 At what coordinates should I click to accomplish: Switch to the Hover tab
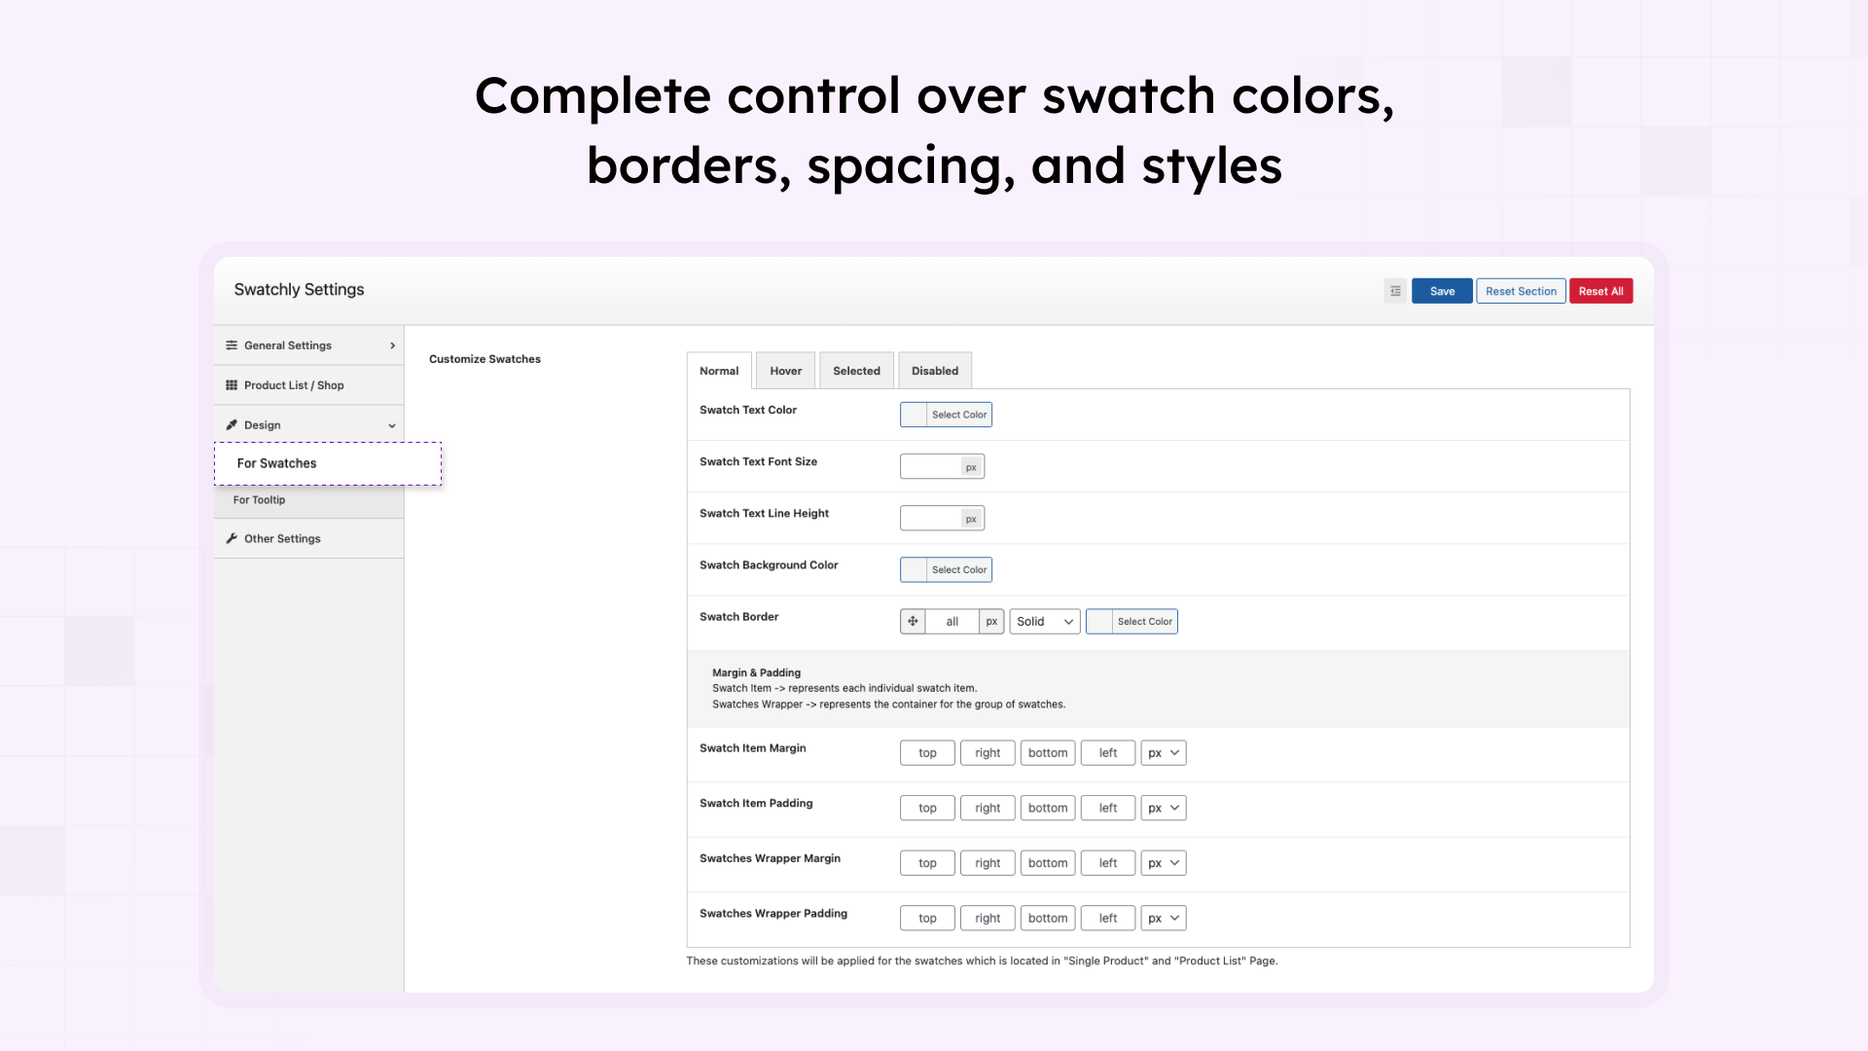(785, 370)
